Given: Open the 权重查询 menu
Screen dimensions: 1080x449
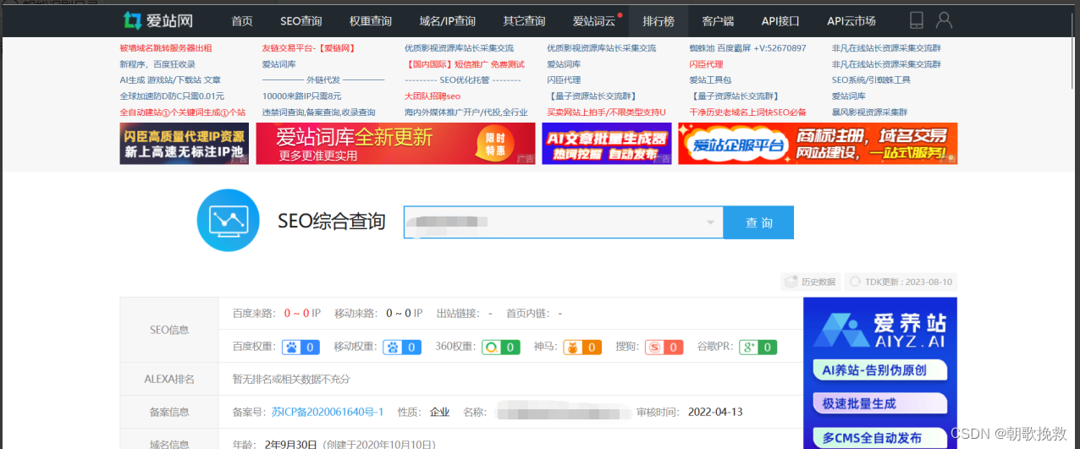Looking at the screenshot, I should pyautogui.click(x=371, y=20).
